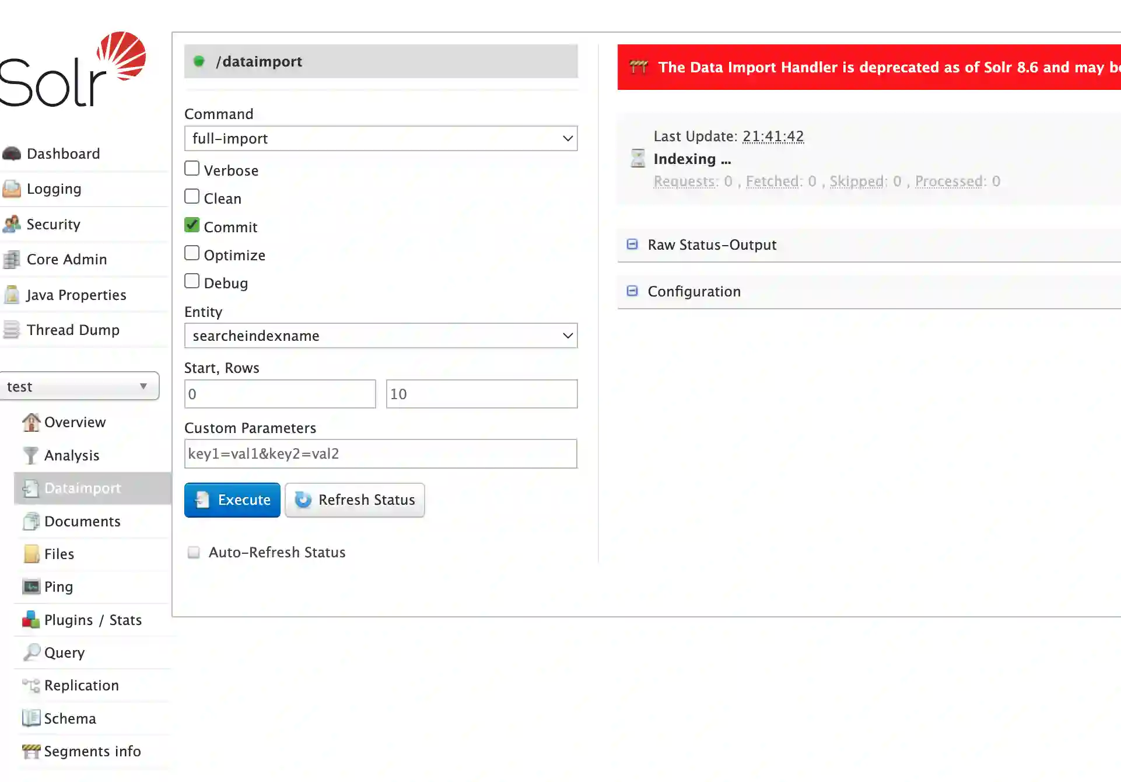Click the Execute button
The width and height of the screenshot is (1121, 782).
tap(232, 500)
